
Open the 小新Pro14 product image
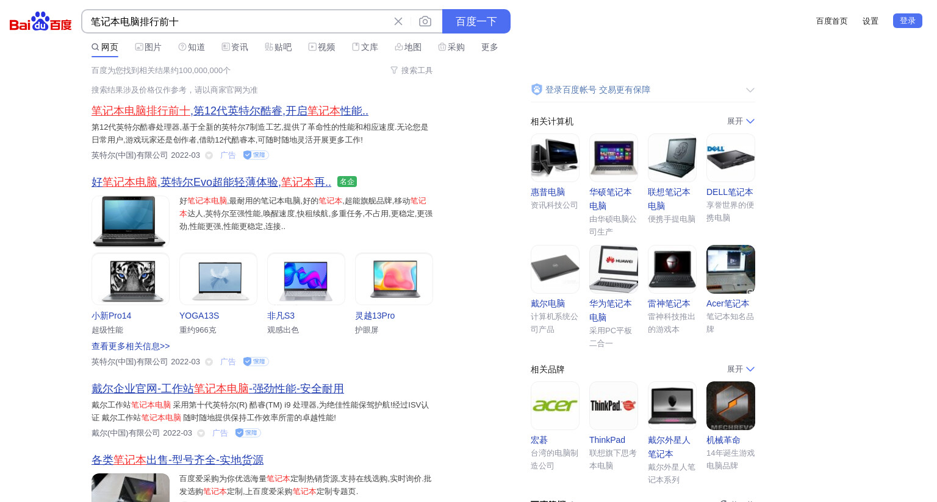(x=131, y=279)
